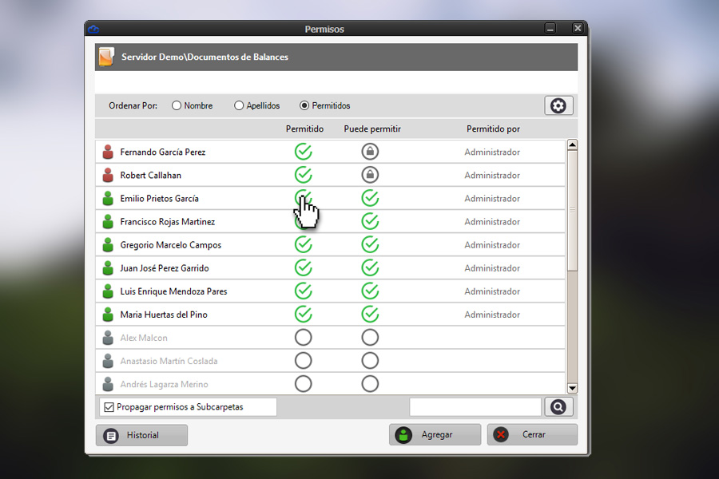Select Fernando García Perez name
The width and height of the screenshot is (719, 479).
(163, 152)
